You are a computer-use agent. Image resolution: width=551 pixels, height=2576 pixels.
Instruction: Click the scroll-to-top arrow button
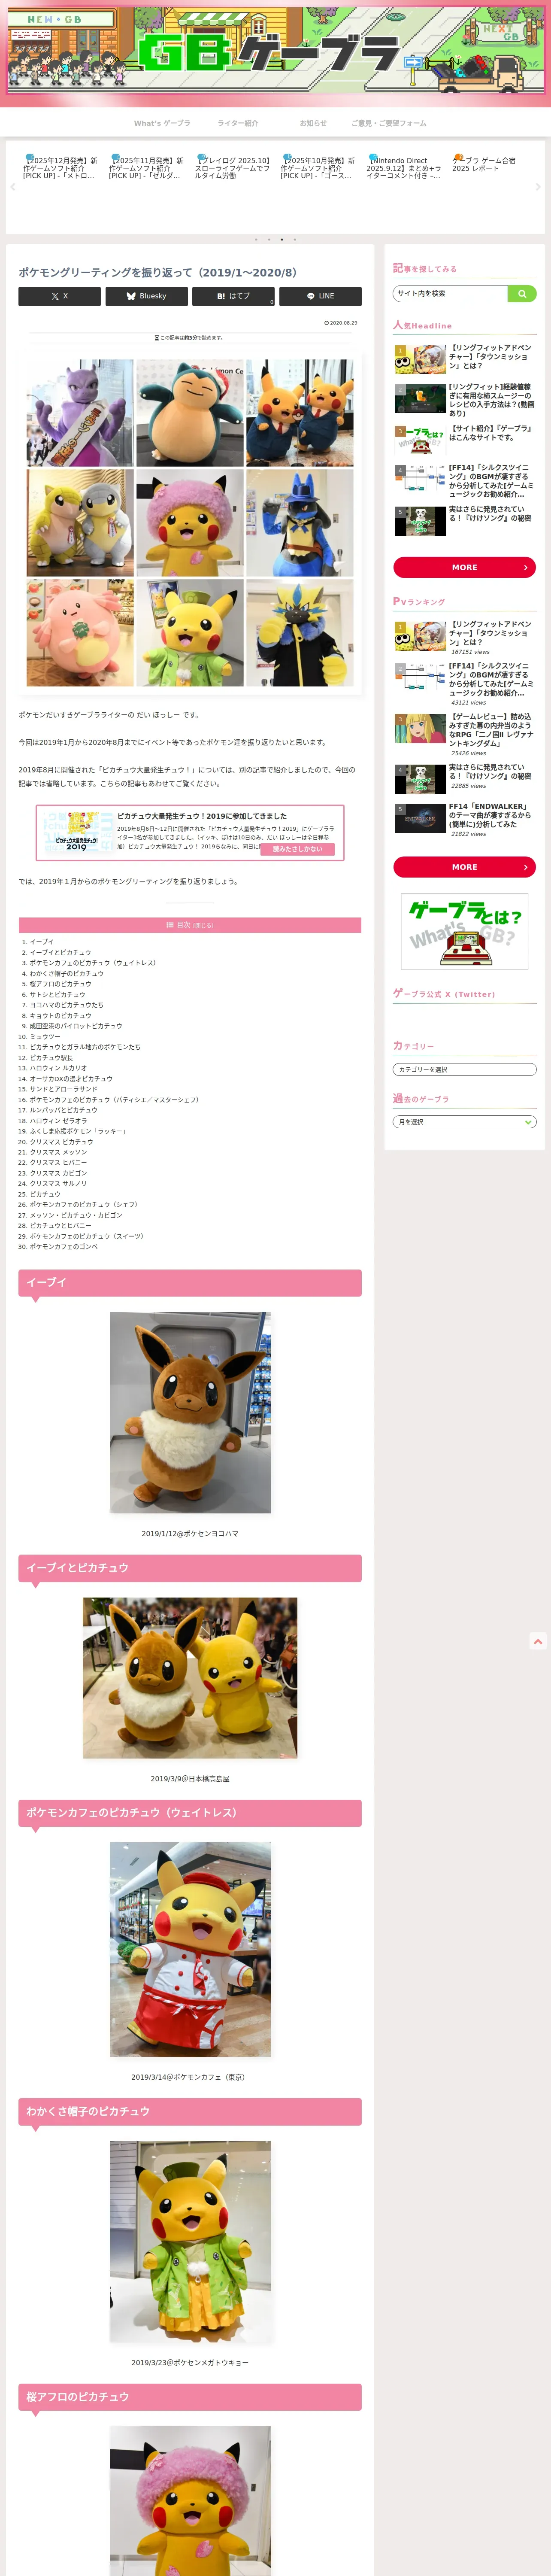coord(538,1641)
